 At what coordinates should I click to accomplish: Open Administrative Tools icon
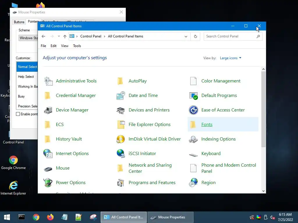click(48, 81)
